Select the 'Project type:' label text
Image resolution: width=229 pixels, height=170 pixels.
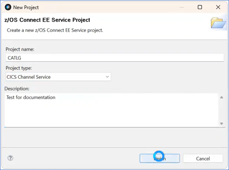[19, 68]
